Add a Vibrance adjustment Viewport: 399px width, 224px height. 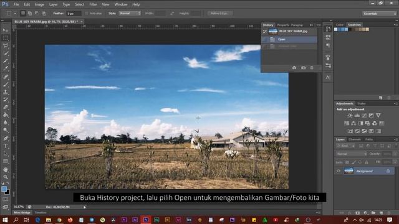(378, 116)
